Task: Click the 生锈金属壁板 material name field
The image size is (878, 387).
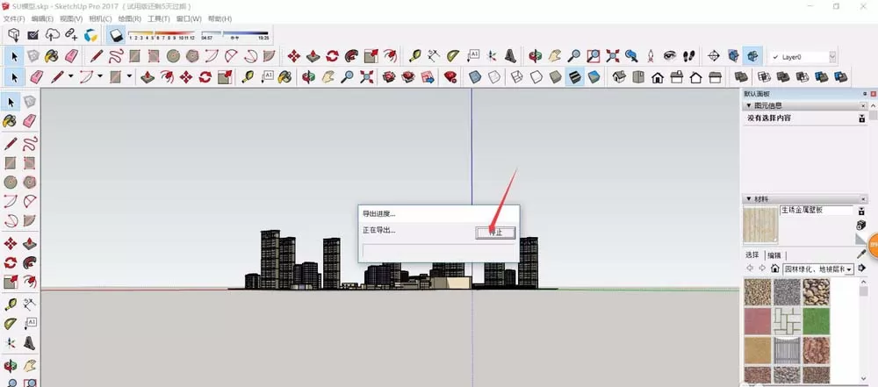Action: [x=816, y=211]
